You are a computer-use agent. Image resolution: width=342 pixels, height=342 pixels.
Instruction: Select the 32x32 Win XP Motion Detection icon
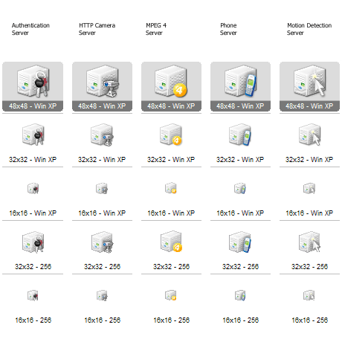tap(309, 135)
